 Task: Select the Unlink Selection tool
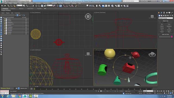11,6
